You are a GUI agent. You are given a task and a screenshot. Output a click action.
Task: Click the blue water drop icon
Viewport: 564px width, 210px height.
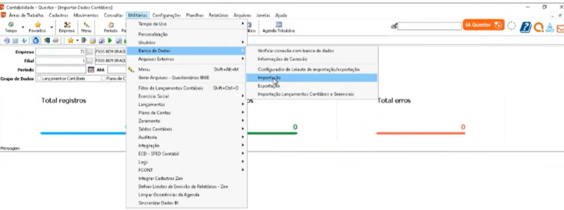click(550, 27)
